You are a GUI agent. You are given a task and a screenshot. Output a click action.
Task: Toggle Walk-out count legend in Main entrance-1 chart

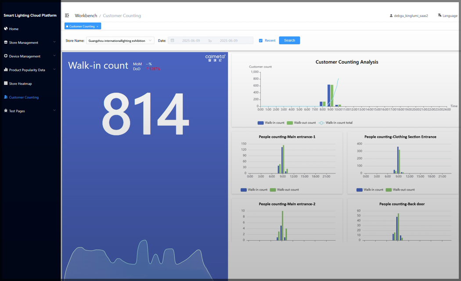(284, 190)
